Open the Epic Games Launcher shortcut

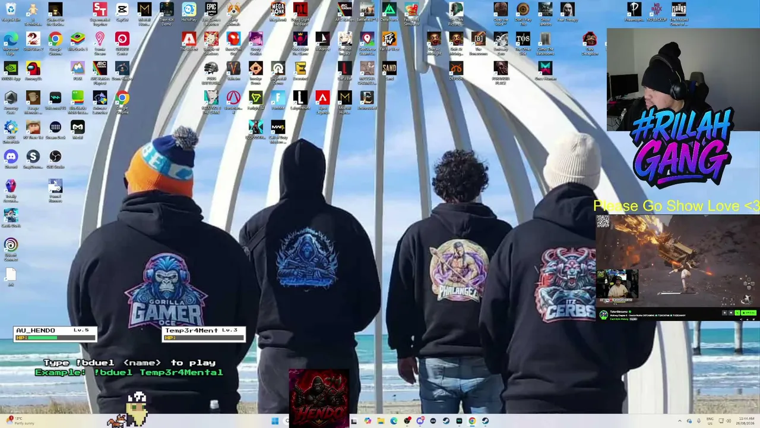211,14
